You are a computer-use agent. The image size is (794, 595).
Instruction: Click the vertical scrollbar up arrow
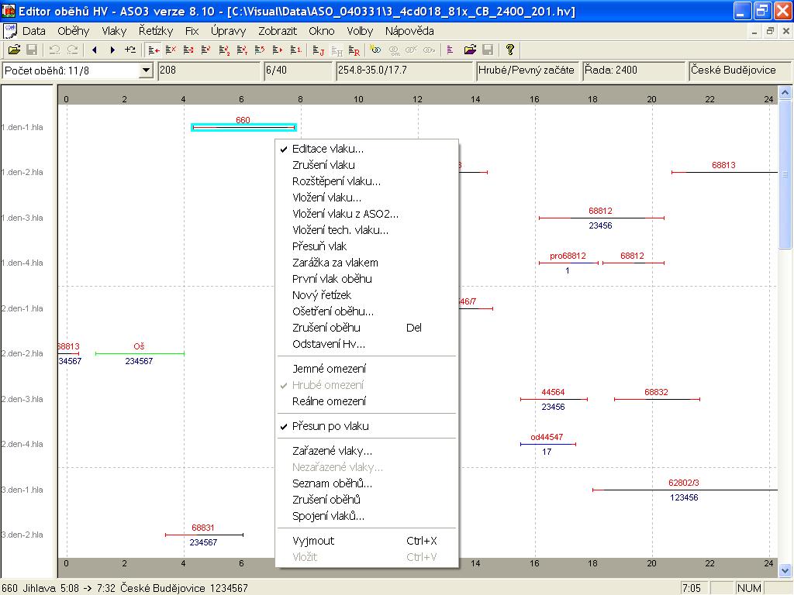(x=785, y=93)
